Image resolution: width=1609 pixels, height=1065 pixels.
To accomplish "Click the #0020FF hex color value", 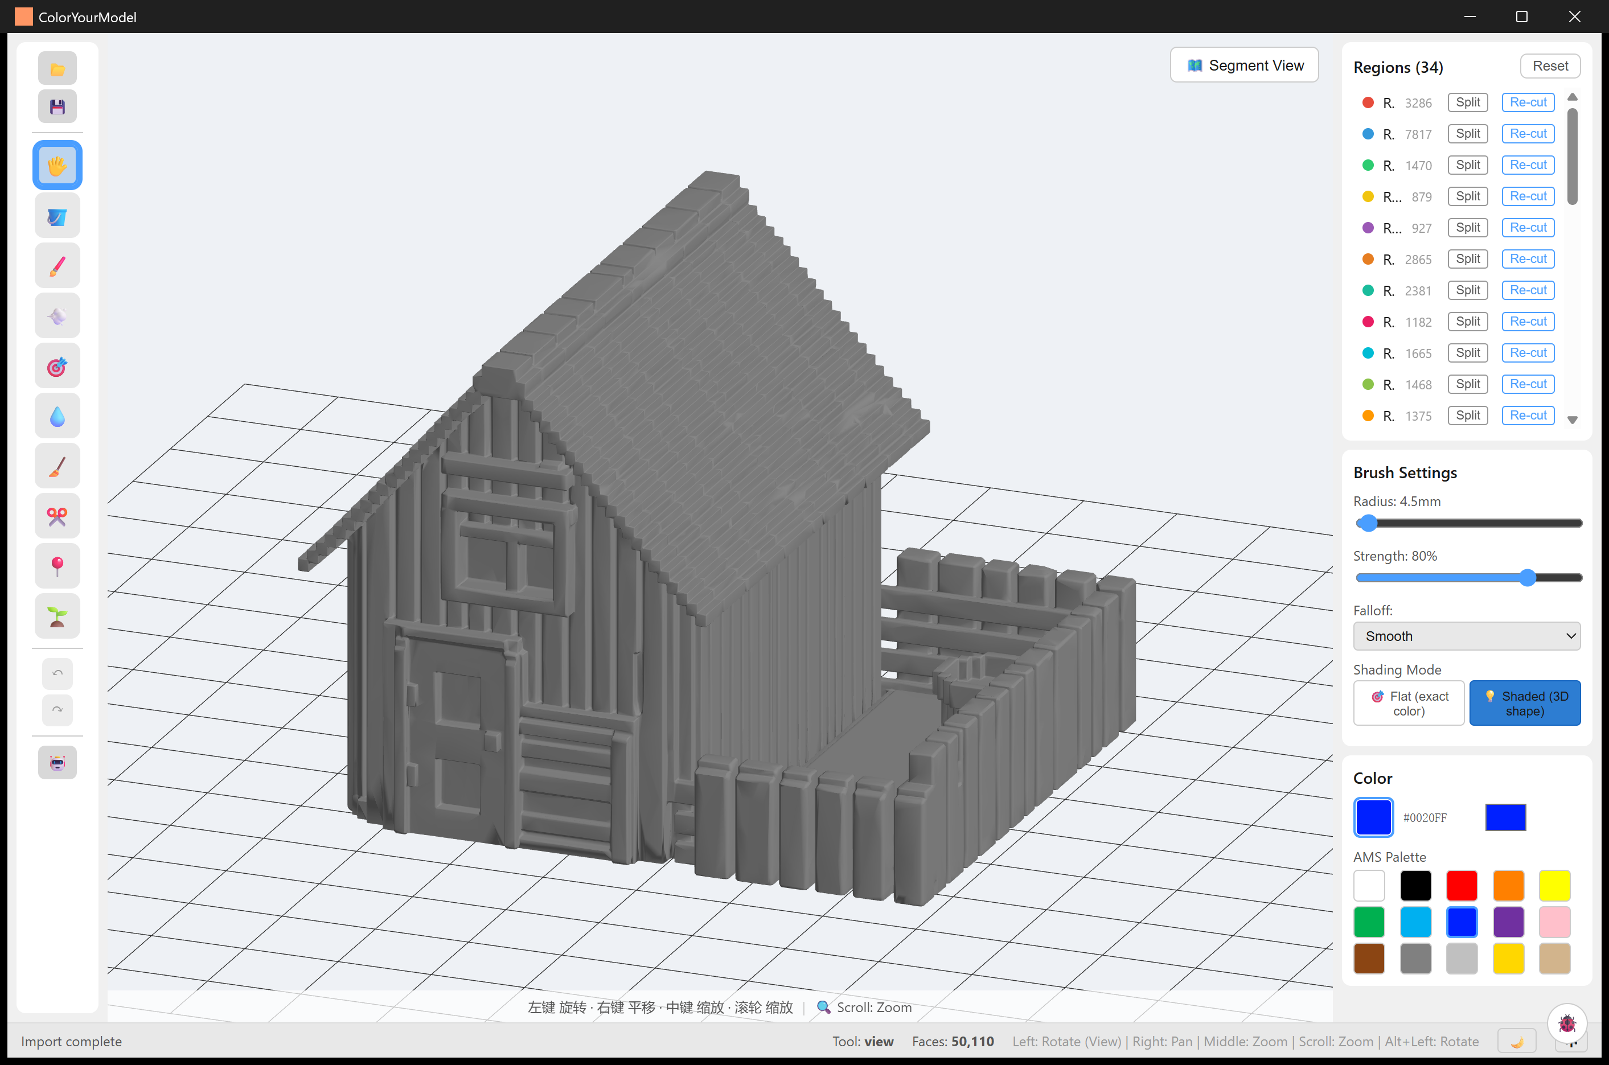I will 1425,818.
